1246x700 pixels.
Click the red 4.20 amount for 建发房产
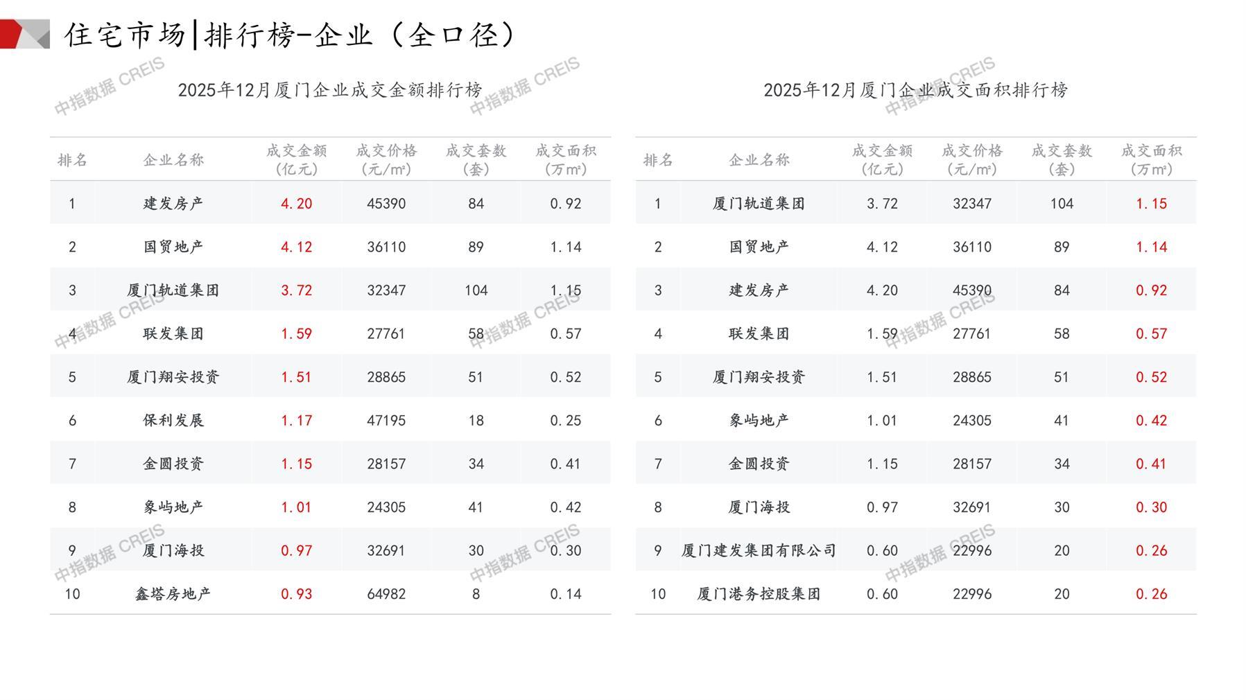296,204
